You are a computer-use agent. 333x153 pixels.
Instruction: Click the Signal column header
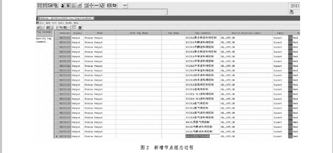[77, 33]
